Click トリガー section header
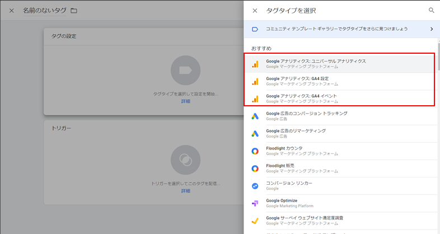The height and width of the screenshot is (234, 440). tap(61, 128)
